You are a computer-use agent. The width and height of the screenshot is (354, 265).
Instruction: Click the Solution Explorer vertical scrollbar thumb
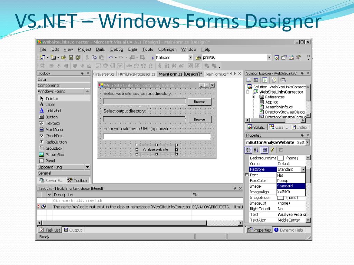click(x=308, y=95)
